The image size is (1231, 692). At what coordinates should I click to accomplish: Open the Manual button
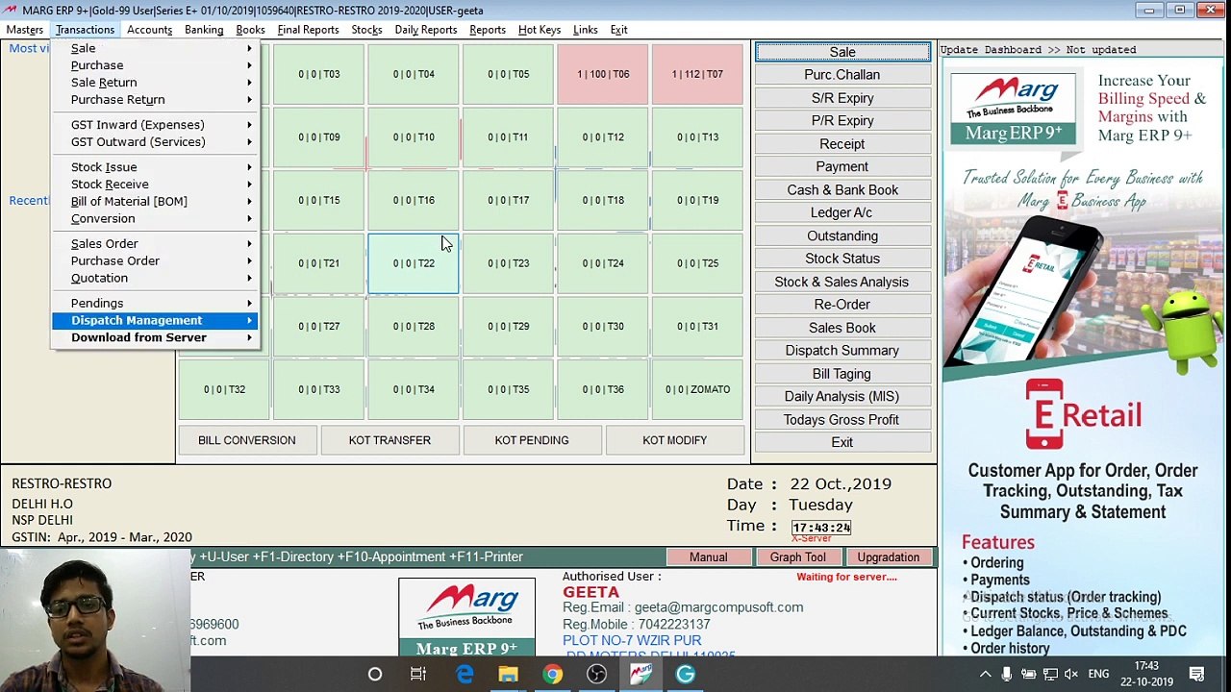(708, 557)
